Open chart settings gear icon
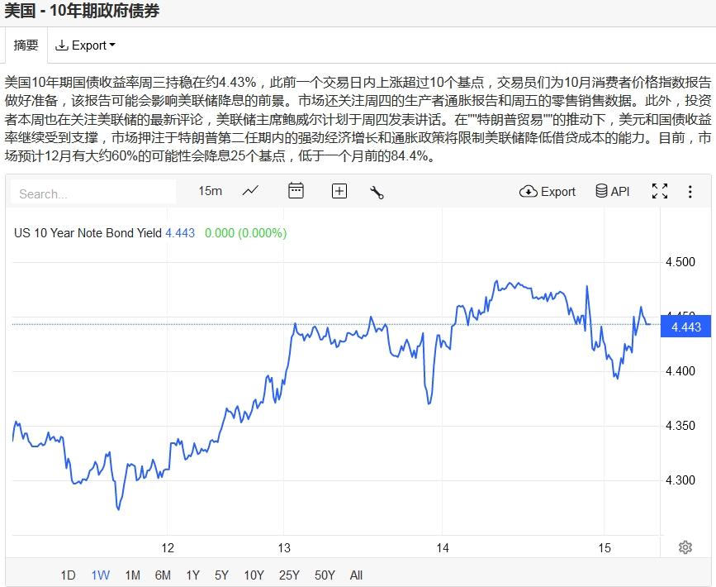 click(x=685, y=547)
